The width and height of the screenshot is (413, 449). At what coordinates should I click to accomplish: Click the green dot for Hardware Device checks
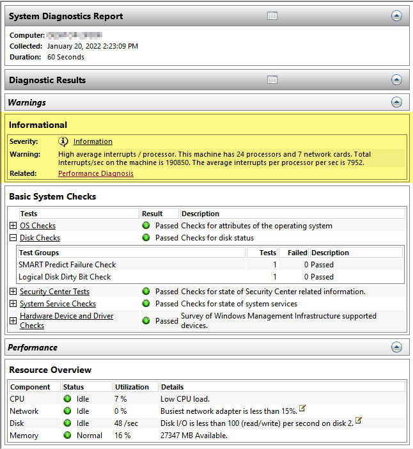pos(146,320)
